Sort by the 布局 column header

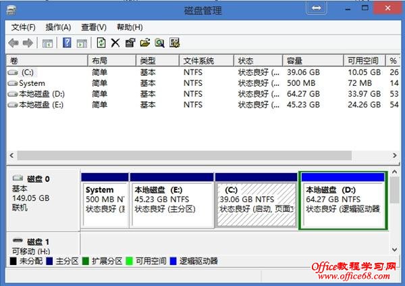click(112, 61)
